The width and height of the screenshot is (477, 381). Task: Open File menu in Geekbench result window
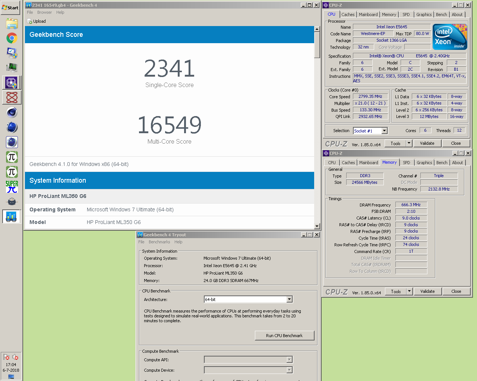pyautogui.click(x=30, y=12)
